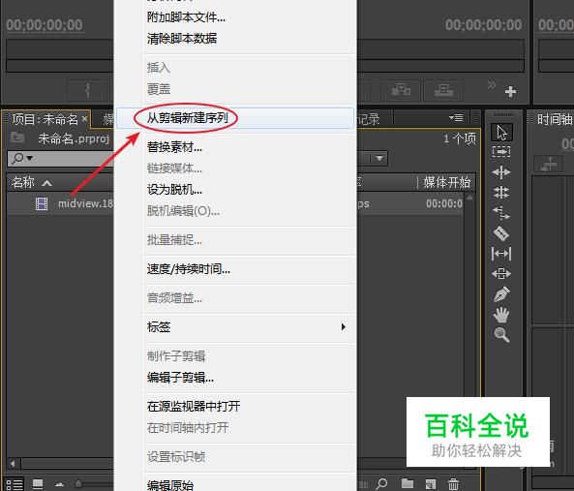The height and width of the screenshot is (491, 574).
Task: Click the Overwrite button in source monitor
Action: (x=443, y=90)
